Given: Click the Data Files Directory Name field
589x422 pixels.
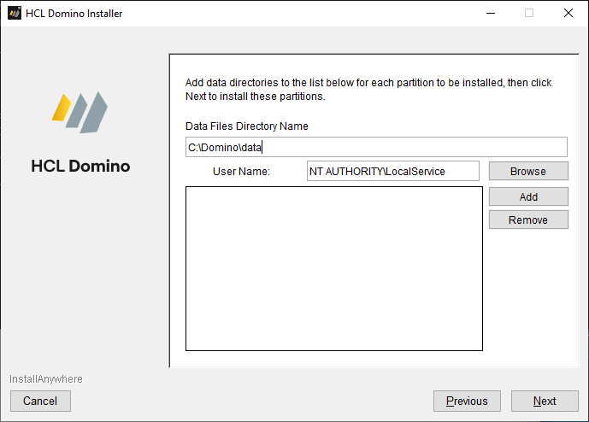Looking at the screenshot, I should [x=376, y=147].
